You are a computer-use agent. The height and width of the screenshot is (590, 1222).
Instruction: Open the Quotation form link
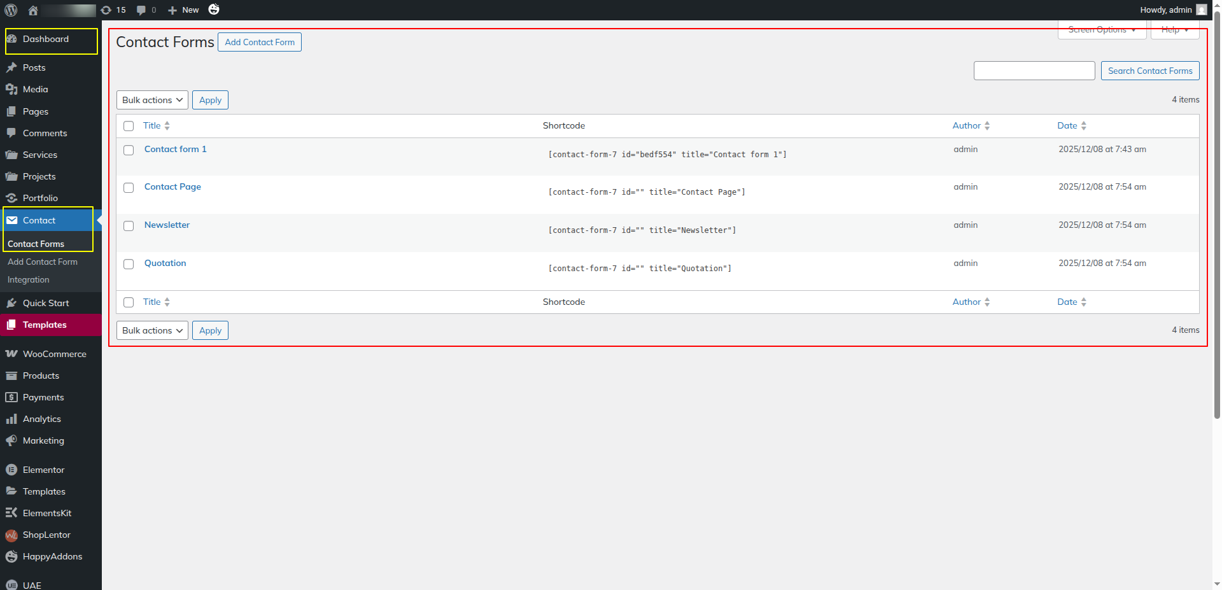pos(165,263)
